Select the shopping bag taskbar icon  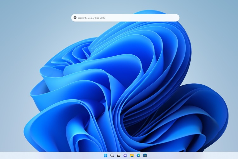pos(145,156)
